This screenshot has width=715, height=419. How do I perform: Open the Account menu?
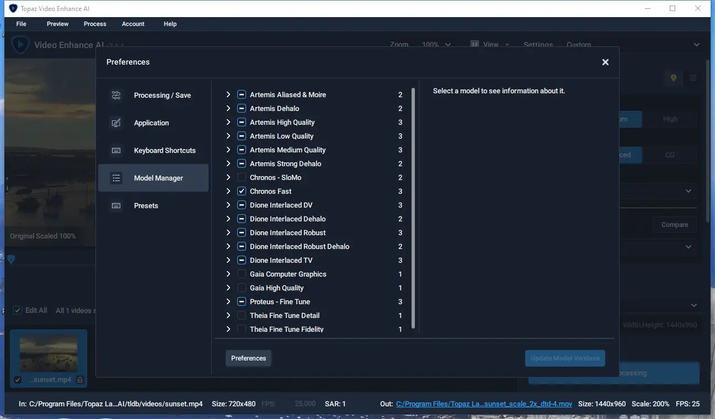point(133,24)
